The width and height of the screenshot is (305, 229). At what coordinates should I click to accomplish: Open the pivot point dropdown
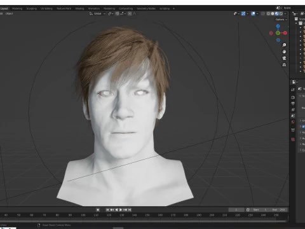pyautogui.click(x=111, y=13)
